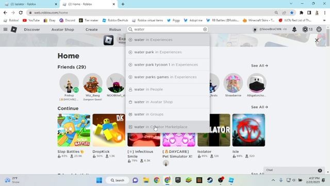Screen dimensions: 330x186
Task: Click the taskbar Search box
Action: pyautogui.click(x=118, y=180)
